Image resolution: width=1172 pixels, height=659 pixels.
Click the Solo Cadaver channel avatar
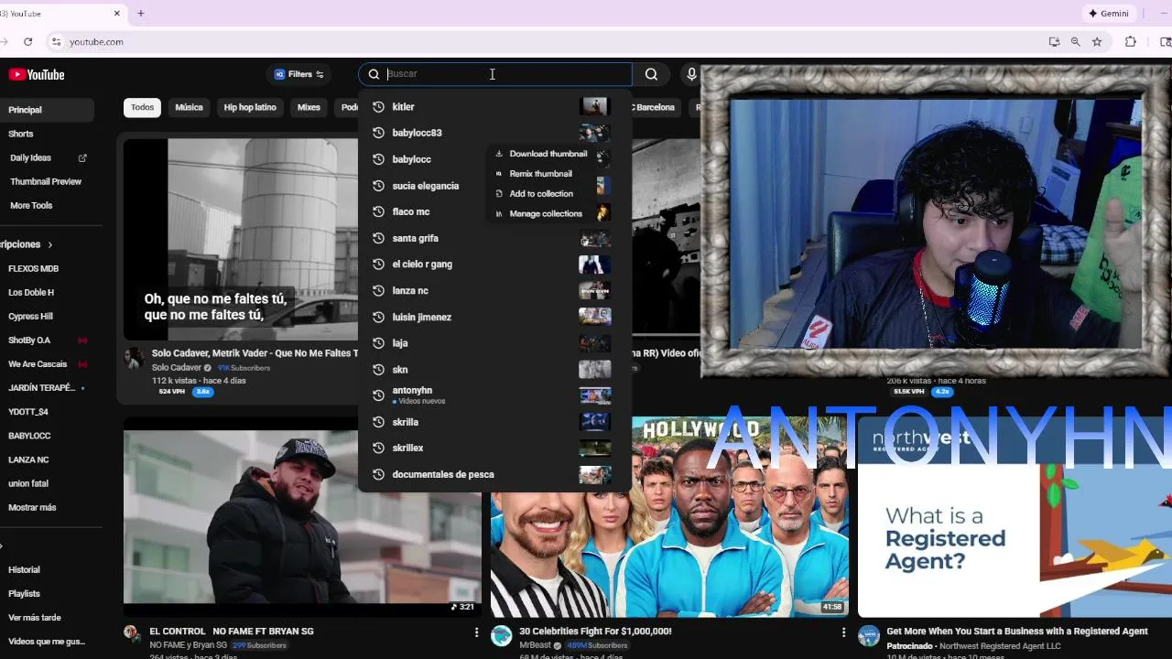(135, 358)
